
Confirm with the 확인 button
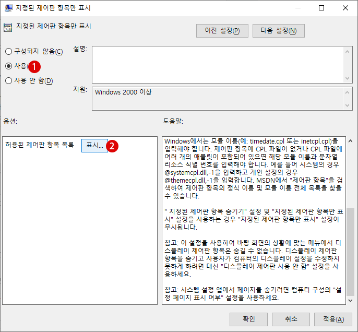(248, 319)
